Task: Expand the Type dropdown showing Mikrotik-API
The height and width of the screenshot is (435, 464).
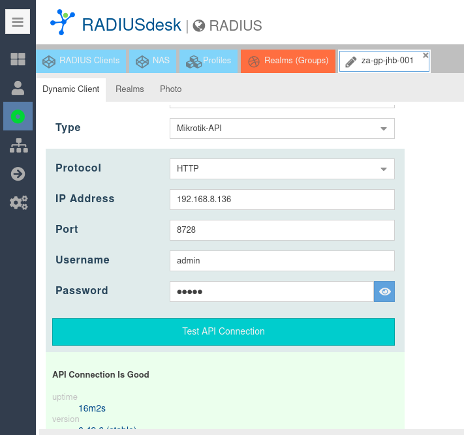Action: (384, 128)
